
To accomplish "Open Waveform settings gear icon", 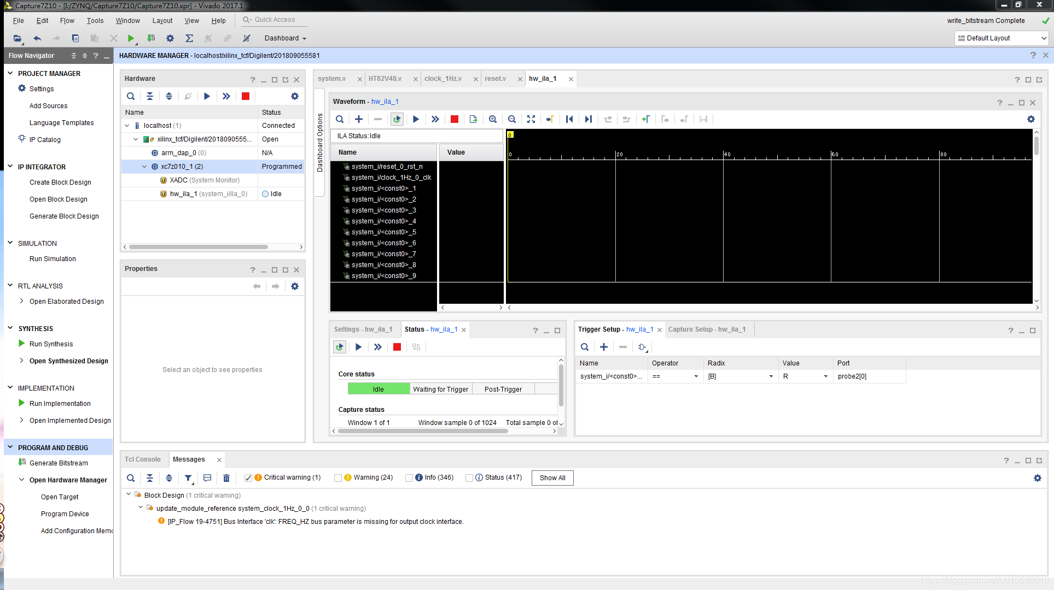I will click(1031, 119).
